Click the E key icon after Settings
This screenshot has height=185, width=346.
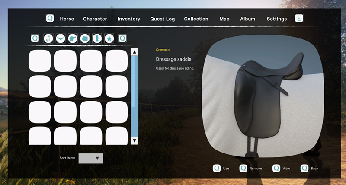pyautogui.click(x=299, y=18)
